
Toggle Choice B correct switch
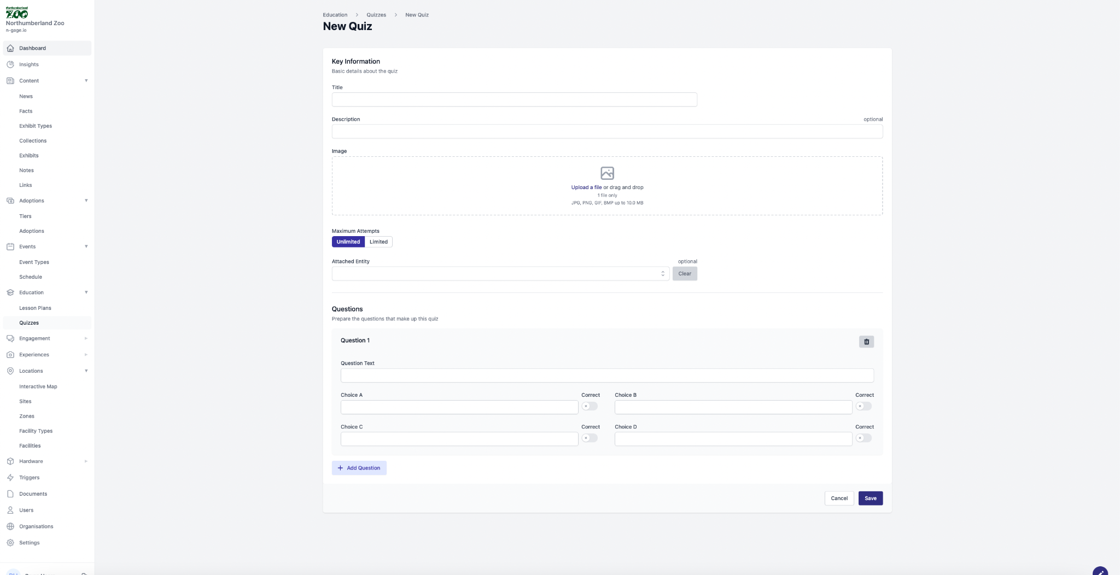point(864,406)
